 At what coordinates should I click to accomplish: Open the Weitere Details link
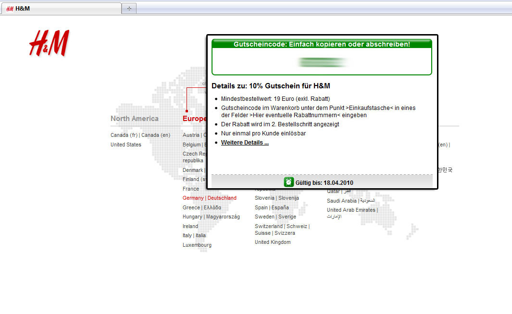[245, 143]
